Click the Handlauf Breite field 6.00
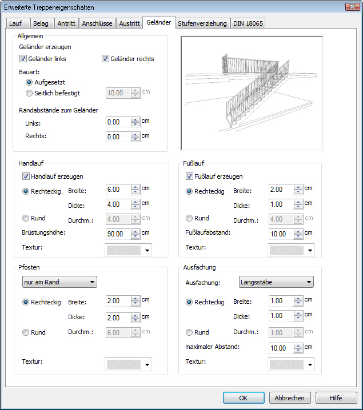The image size is (363, 410). click(118, 190)
